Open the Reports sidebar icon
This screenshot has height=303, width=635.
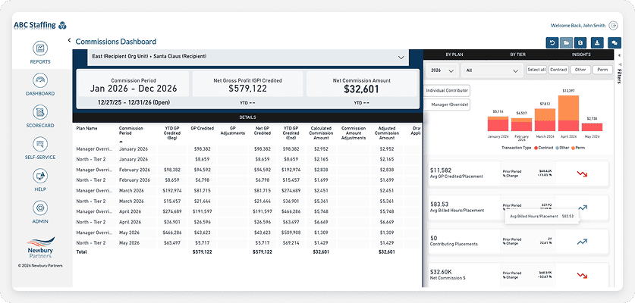point(40,49)
